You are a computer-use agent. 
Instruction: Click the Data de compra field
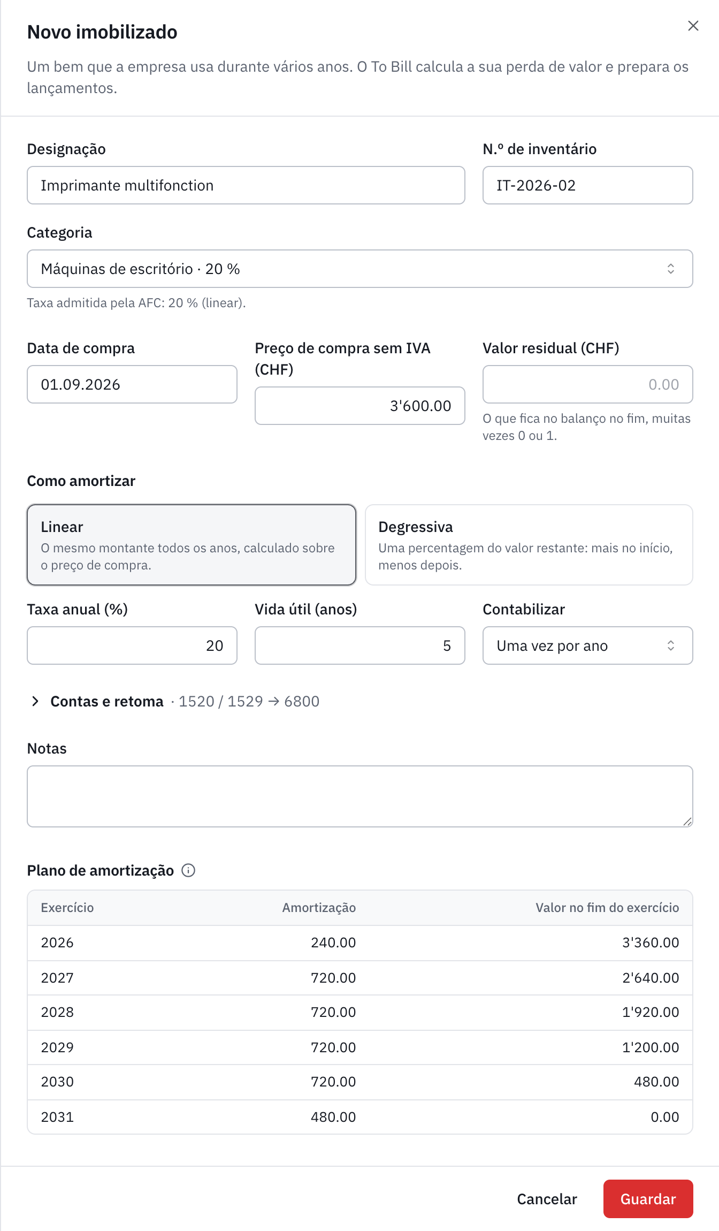pos(132,384)
